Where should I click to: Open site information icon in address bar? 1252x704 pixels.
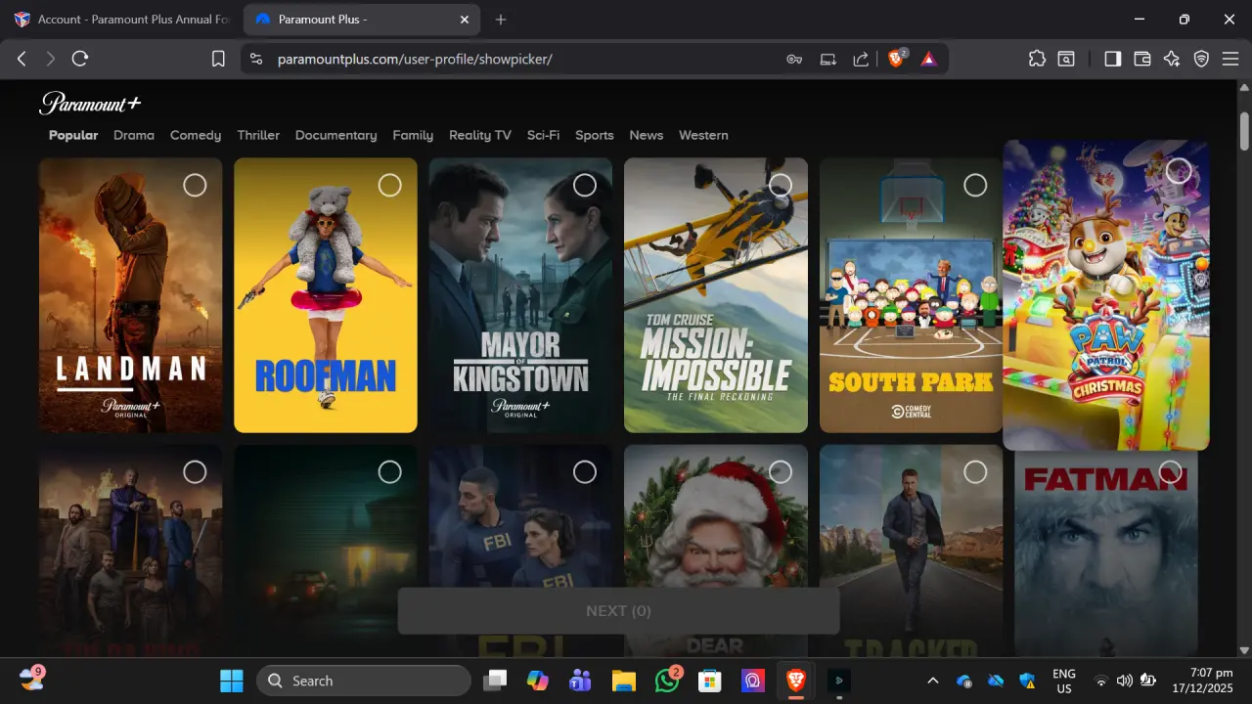tap(256, 59)
